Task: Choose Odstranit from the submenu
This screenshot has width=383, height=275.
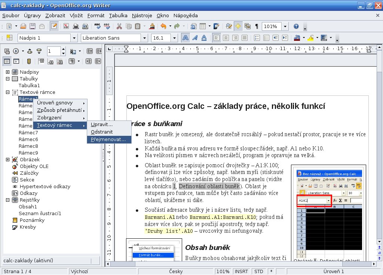Action: [109, 132]
